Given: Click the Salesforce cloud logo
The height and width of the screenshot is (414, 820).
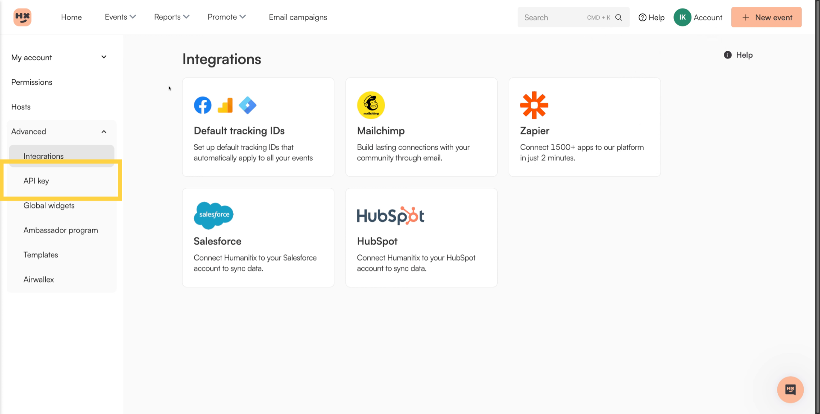Looking at the screenshot, I should tap(214, 215).
